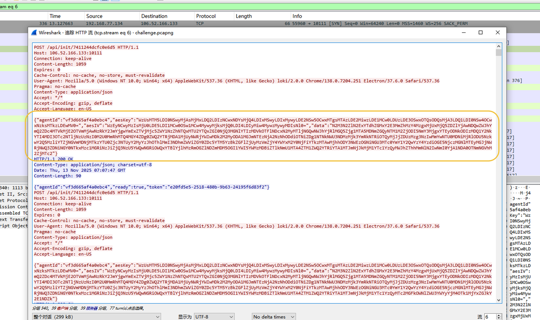Click the stream number input field
This screenshot has width=540, height=320.
click(x=489, y=317)
